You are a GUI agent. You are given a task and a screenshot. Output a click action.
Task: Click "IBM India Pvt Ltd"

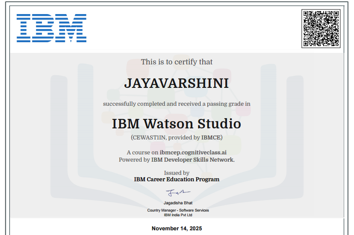(x=178, y=215)
